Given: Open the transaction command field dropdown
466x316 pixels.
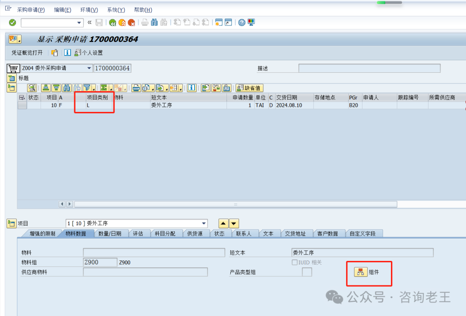Looking at the screenshot, I should coord(79,23).
